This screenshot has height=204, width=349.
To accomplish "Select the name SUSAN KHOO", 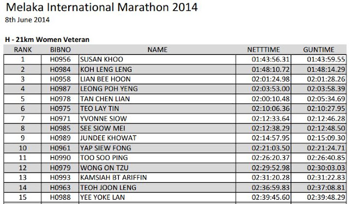I will [101, 59].
